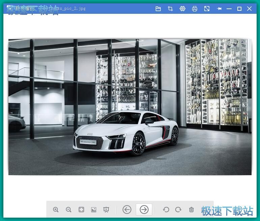Image resolution: width=260 pixels, height=221 pixels.
Task: Toggle pin window always on top
Action: click(219, 9)
